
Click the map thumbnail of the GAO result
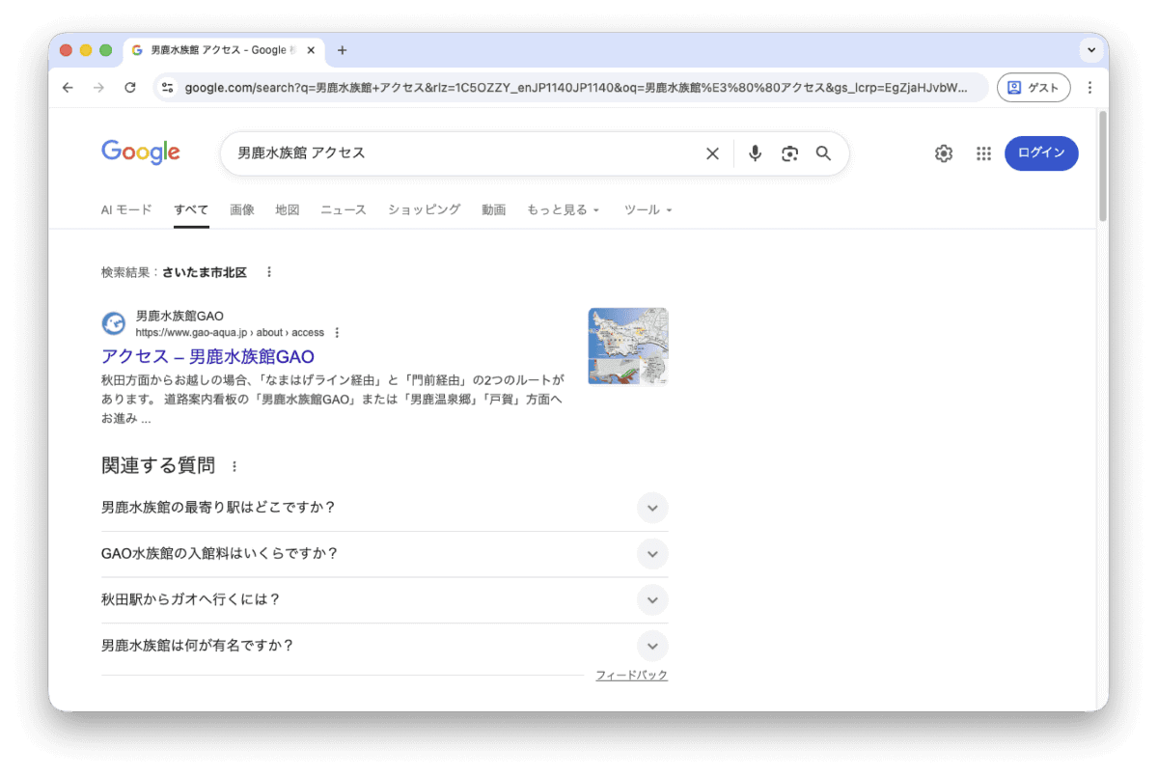(628, 346)
